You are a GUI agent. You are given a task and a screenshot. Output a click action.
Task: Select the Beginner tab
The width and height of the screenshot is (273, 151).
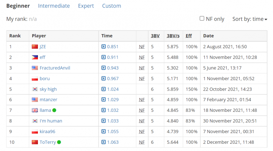pos(18,6)
